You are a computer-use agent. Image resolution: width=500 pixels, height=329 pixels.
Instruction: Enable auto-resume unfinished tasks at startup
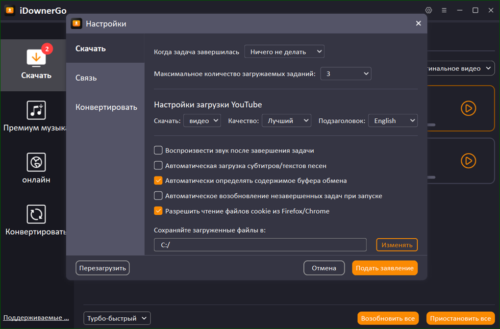click(158, 196)
